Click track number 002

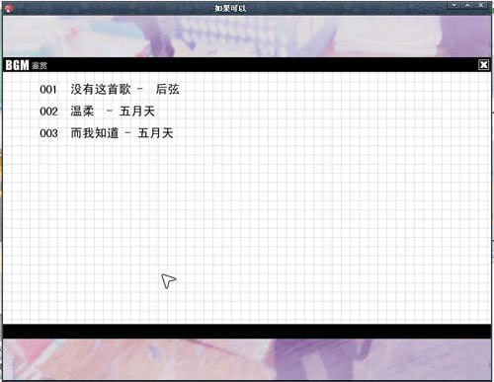point(48,112)
